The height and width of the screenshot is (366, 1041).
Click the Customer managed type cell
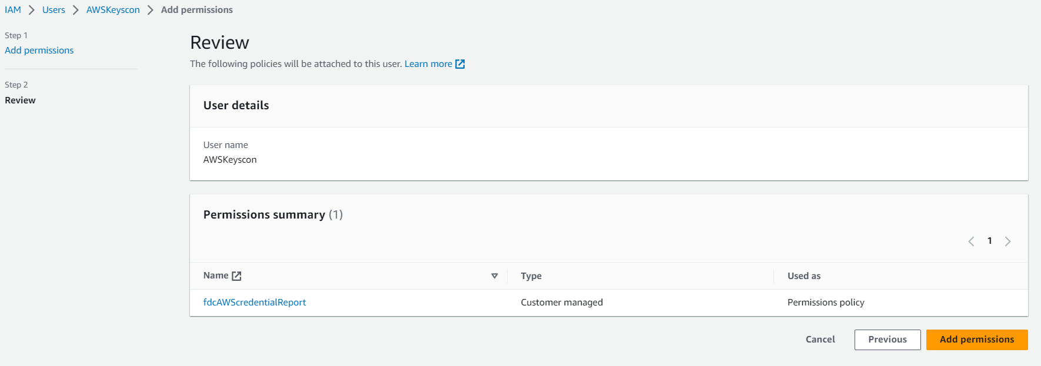[x=562, y=303]
